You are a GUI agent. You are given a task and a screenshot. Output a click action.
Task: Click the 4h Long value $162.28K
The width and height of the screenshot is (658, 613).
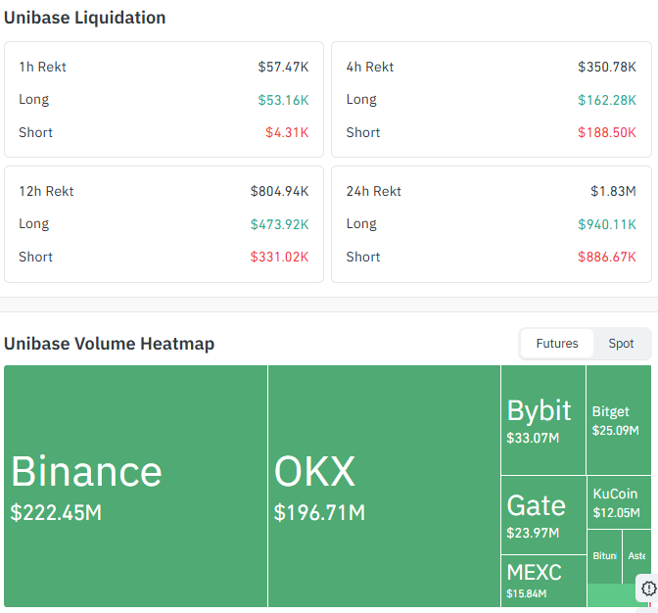coord(607,100)
